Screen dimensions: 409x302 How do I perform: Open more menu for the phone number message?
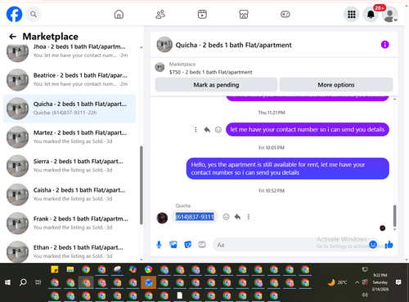click(249, 217)
